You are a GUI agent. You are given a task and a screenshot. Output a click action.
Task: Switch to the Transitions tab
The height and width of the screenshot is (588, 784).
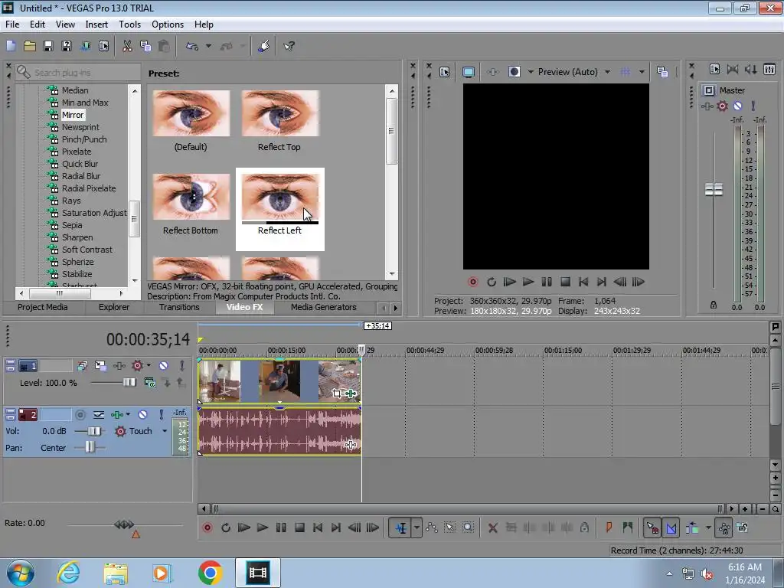(179, 307)
